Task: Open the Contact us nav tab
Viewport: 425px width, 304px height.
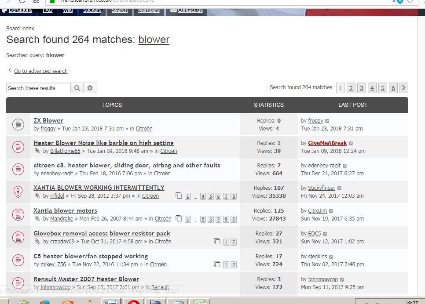Action: click(x=187, y=10)
